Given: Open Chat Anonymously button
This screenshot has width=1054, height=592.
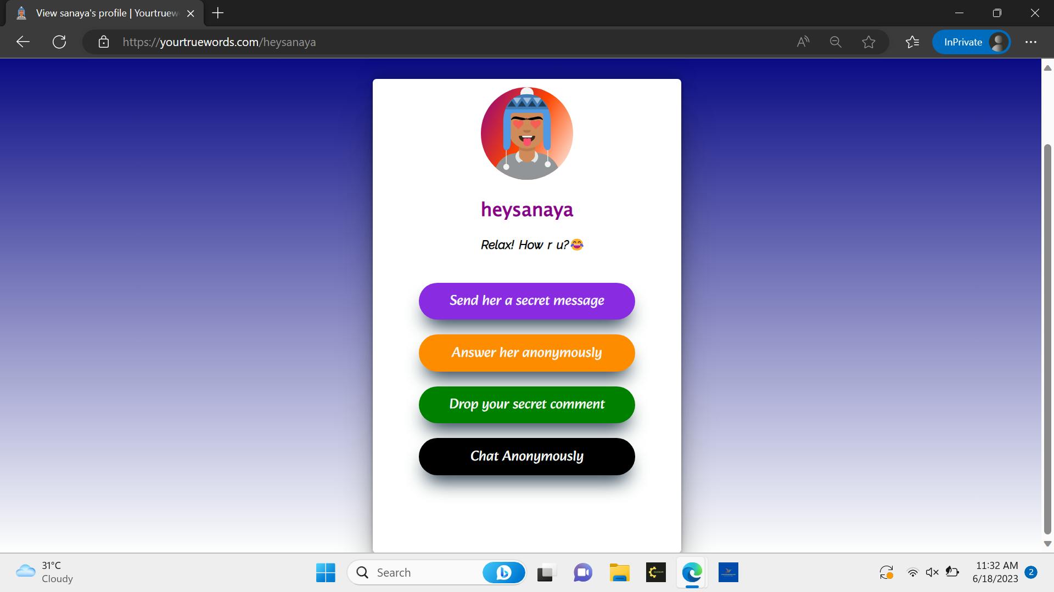Looking at the screenshot, I should (526, 456).
